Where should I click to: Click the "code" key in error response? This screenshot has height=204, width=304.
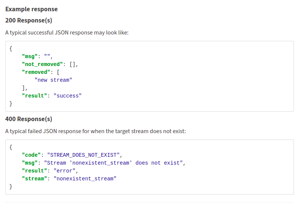click(31, 155)
